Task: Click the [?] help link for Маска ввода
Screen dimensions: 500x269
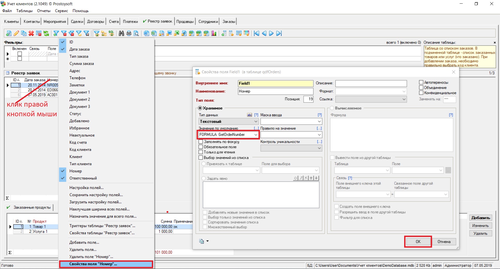Action: [320, 115]
